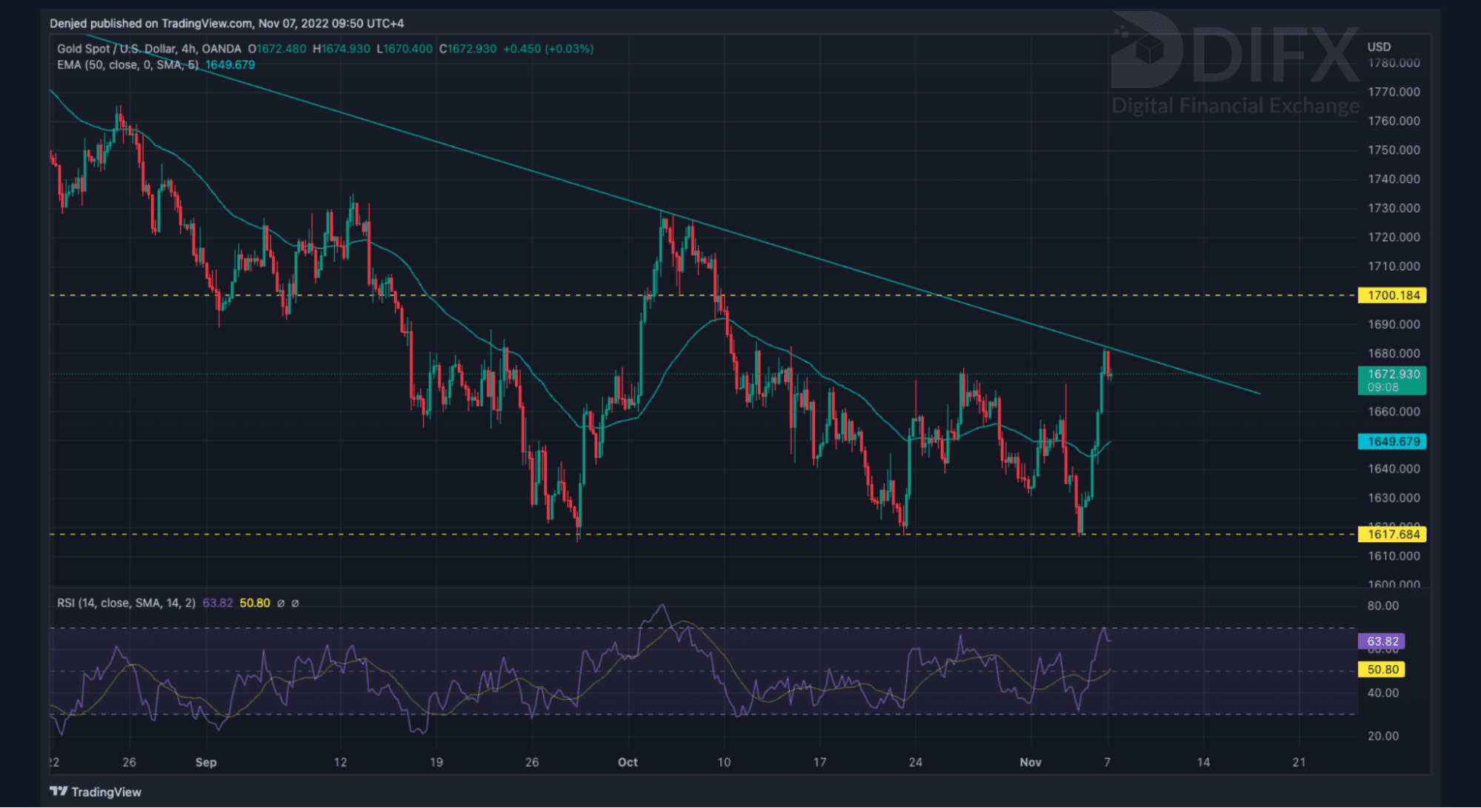Click the Nov label on the time axis

click(1031, 762)
